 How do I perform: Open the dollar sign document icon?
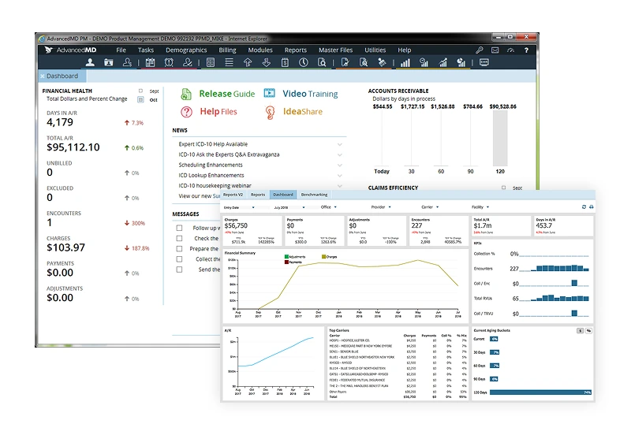(285, 62)
